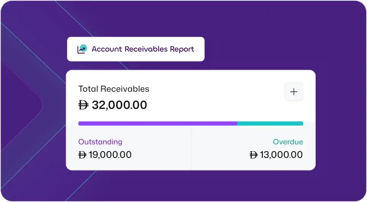The image size is (367, 202).
Task: Select the Total Receivables heading
Action: 114,89
